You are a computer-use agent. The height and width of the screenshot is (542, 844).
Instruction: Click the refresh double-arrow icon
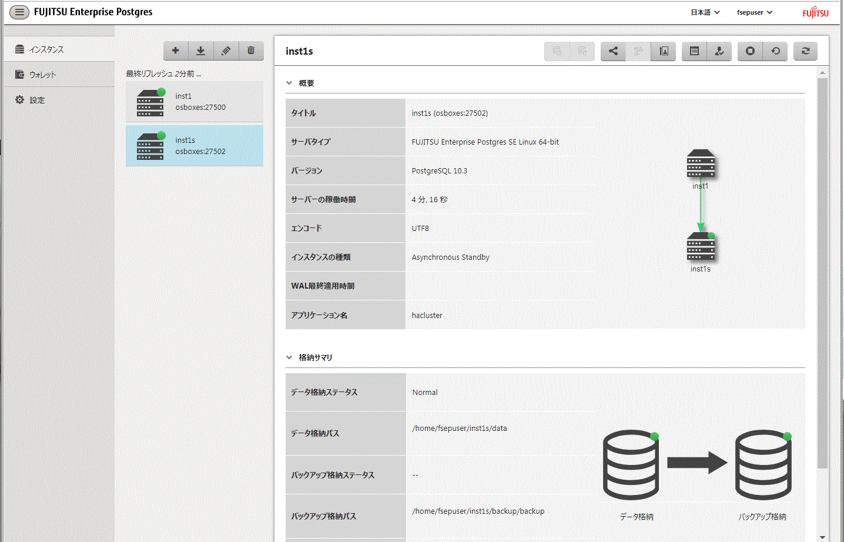(x=806, y=51)
